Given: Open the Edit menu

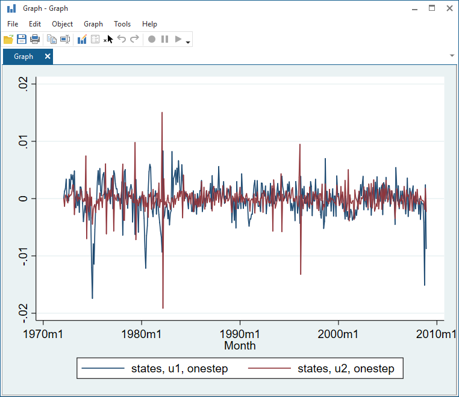Looking at the screenshot, I should point(35,24).
